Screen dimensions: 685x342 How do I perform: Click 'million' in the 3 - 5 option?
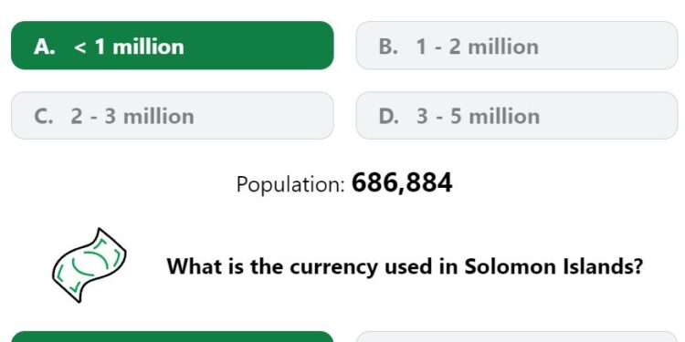(504, 116)
